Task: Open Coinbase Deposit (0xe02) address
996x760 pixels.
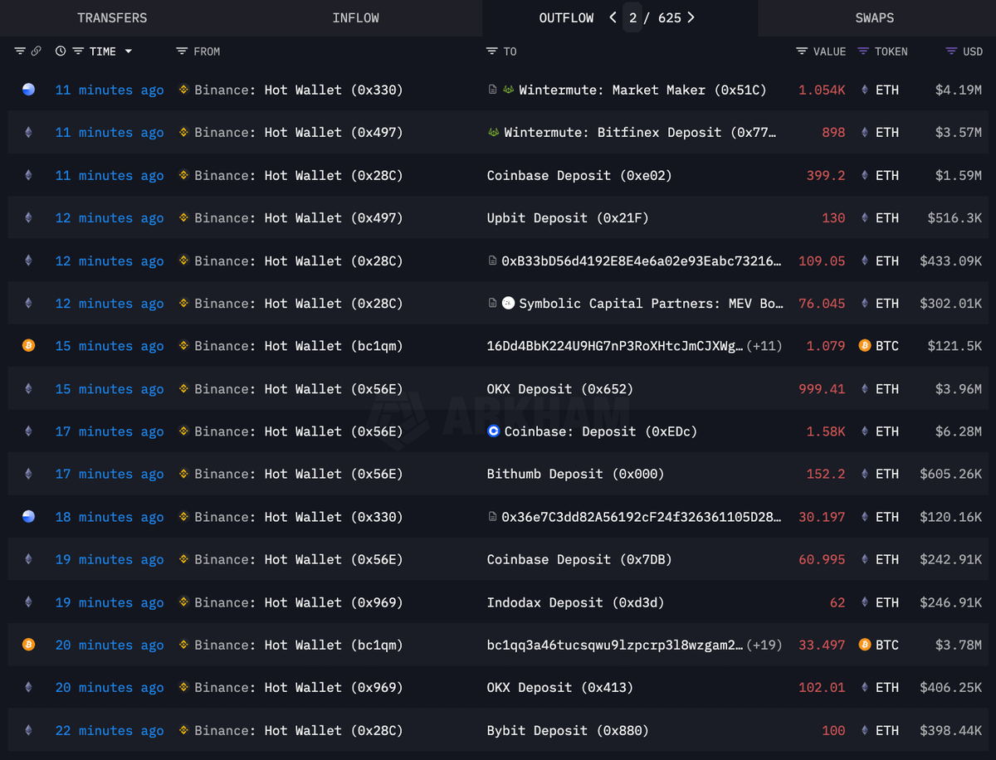Action: [x=579, y=175]
